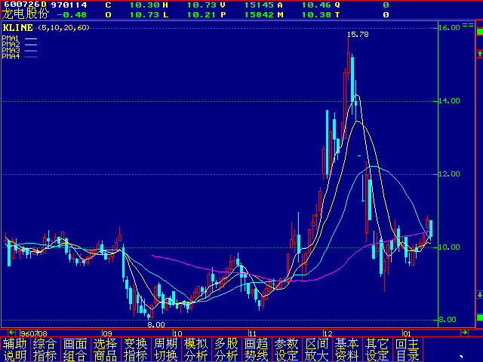Open the 参数设定 parameter settings
The width and height of the screenshot is (483, 362).
pos(287,349)
